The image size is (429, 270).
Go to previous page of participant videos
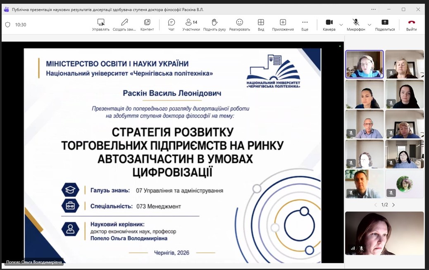tap(375, 205)
